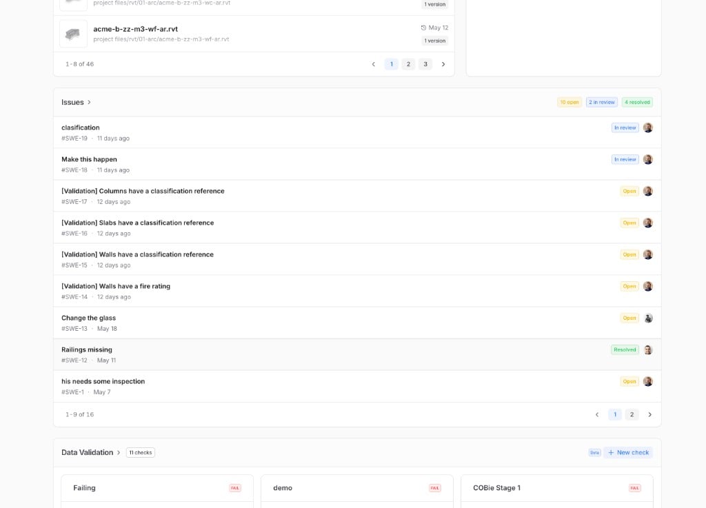Click assignee avatar on clasification issue
The width and height of the screenshot is (706, 508).
tap(648, 128)
